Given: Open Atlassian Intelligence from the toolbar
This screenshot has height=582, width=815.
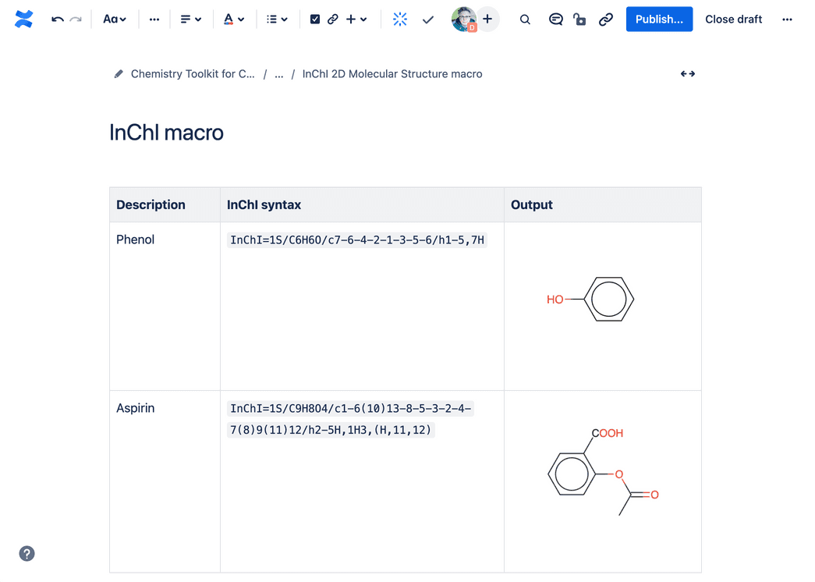Looking at the screenshot, I should [x=399, y=19].
